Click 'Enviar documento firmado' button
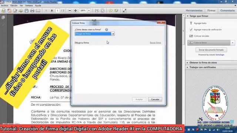This screenshot has width=237, height=133. (x=211, y=50)
